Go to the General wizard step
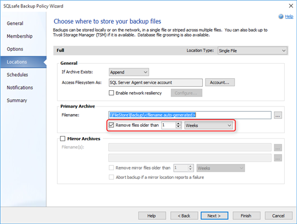Viewport: 297px width, 224px height. coord(15,23)
